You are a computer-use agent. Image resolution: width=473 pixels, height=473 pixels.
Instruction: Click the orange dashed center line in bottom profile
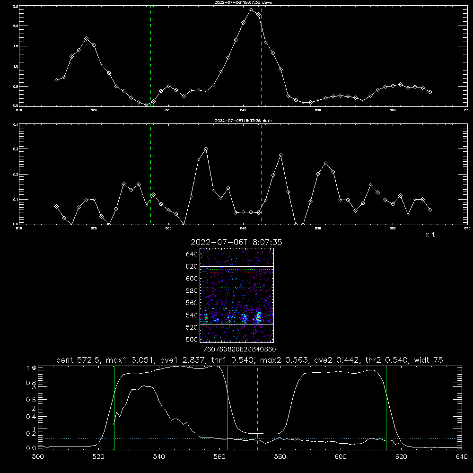pyautogui.click(x=258, y=408)
